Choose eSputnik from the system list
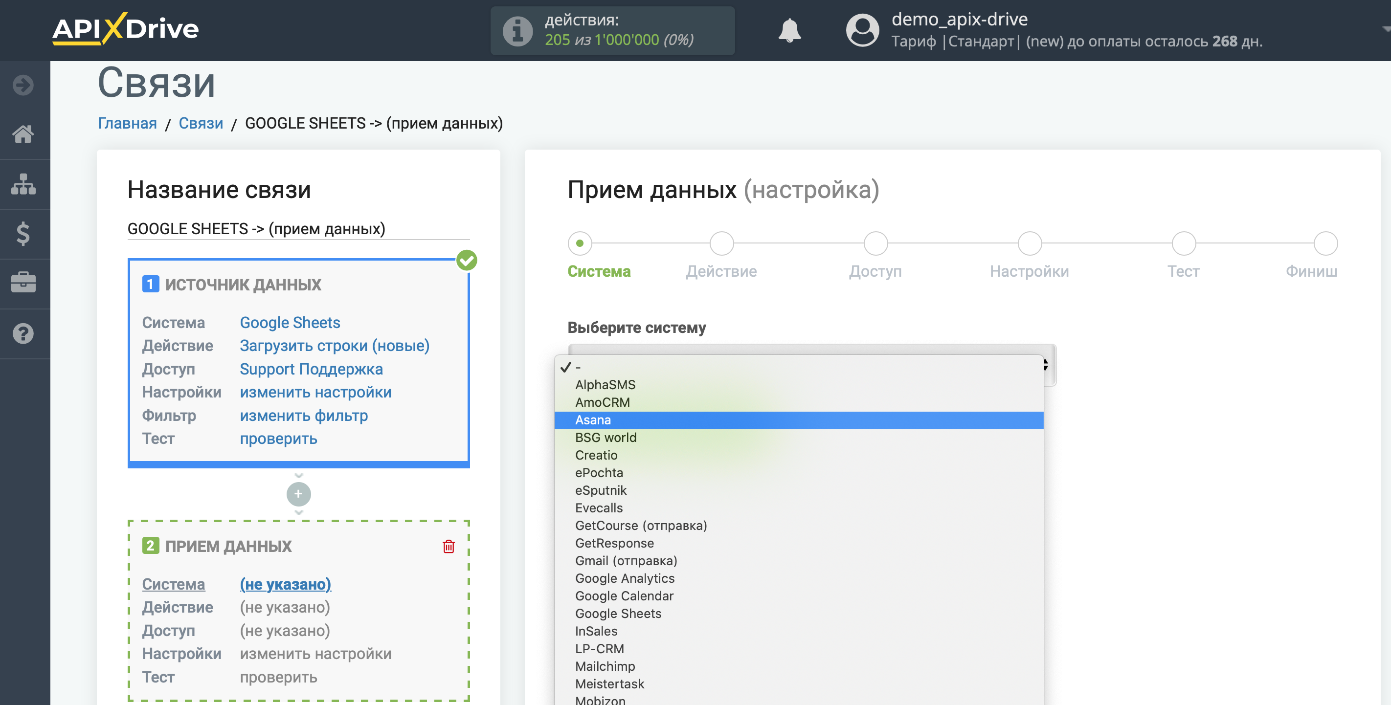 click(799, 490)
